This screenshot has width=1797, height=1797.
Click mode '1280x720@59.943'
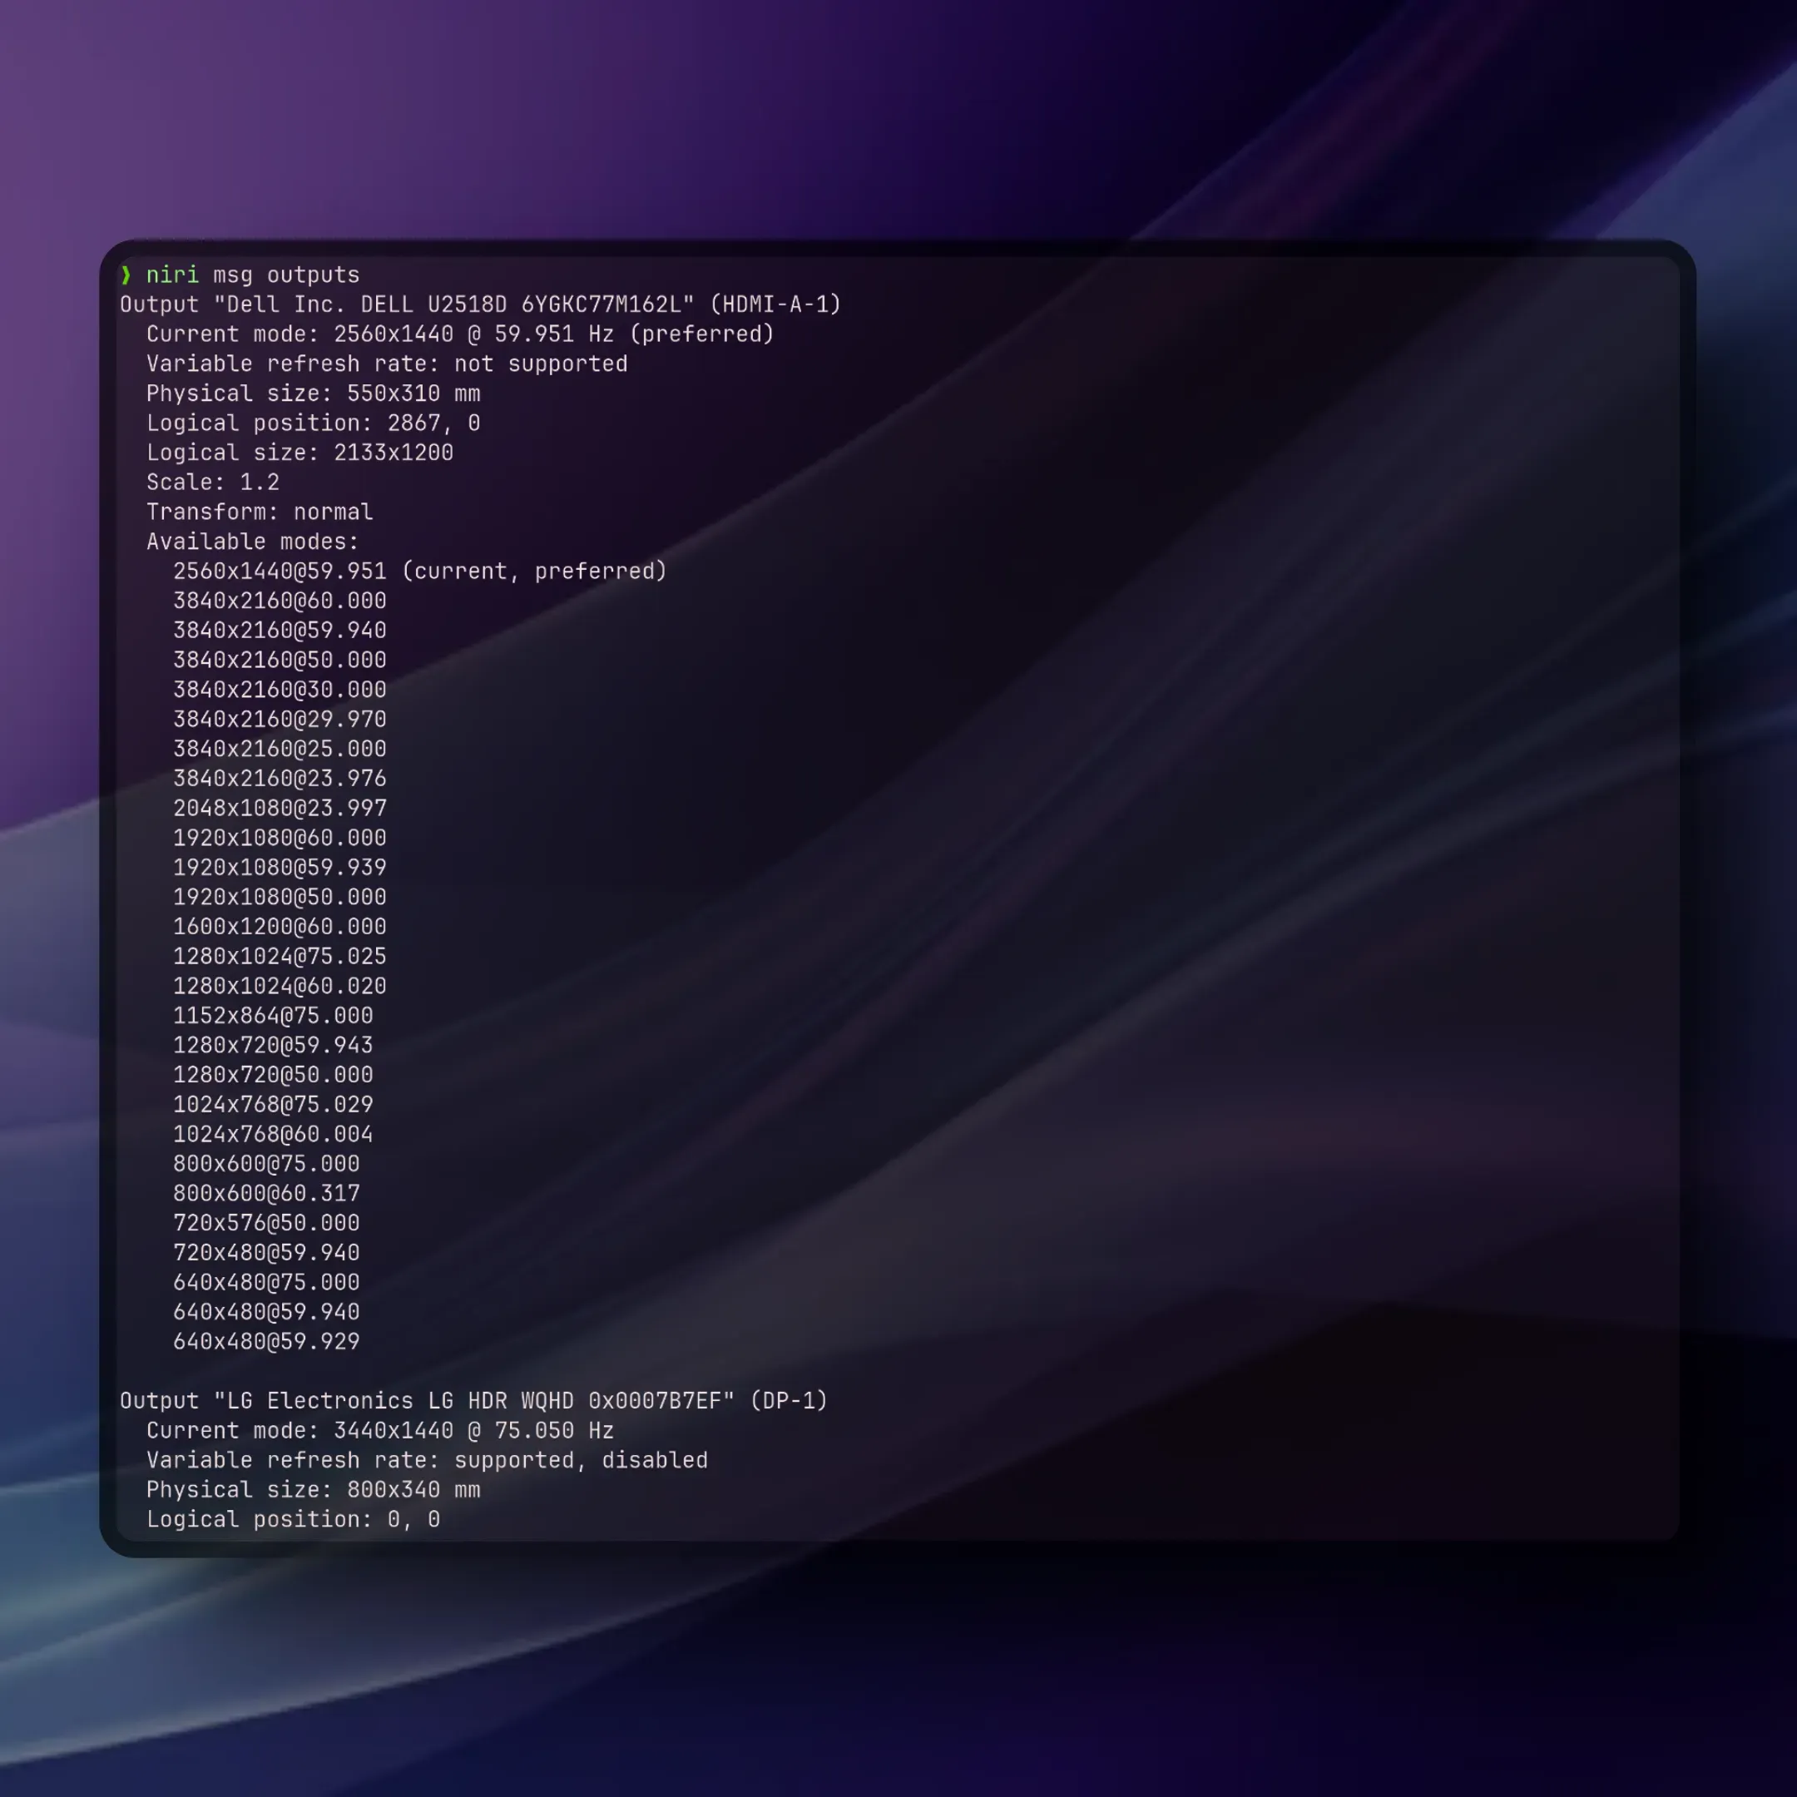tap(274, 1047)
